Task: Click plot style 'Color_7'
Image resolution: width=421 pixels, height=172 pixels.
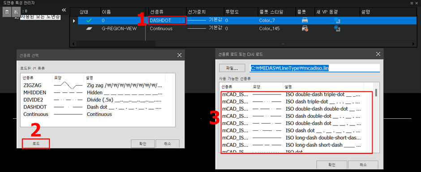Action: coord(267,21)
